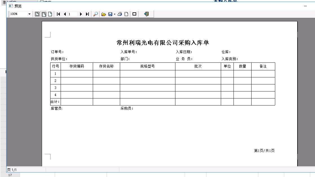This screenshot has width=315, height=177.
Task: Click the 入库类别 label
Action: [x=230, y=59]
